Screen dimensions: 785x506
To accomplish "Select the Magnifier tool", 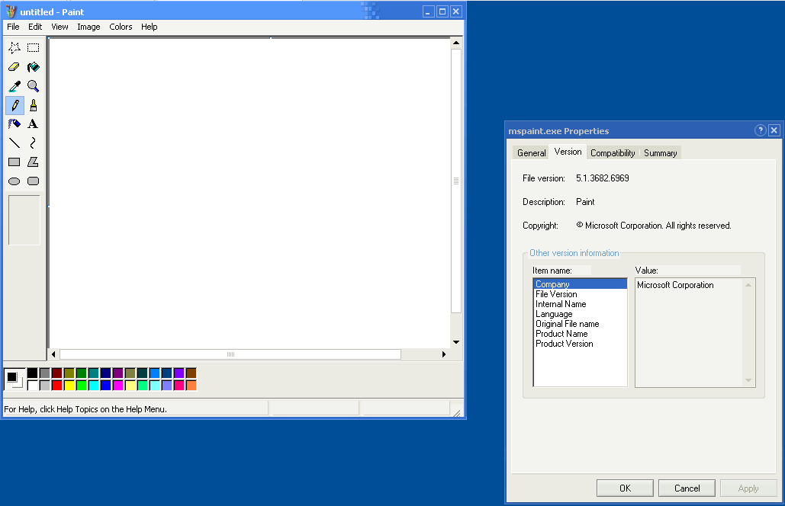I will pyautogui.click(x=33, y=86).
